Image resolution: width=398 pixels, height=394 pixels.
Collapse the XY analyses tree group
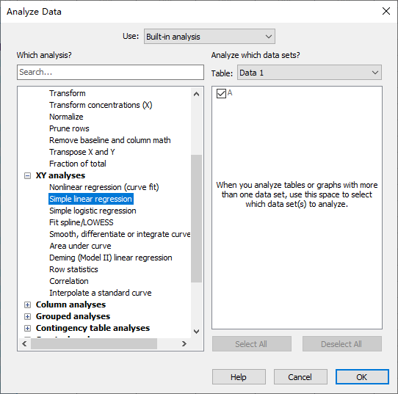27,175
